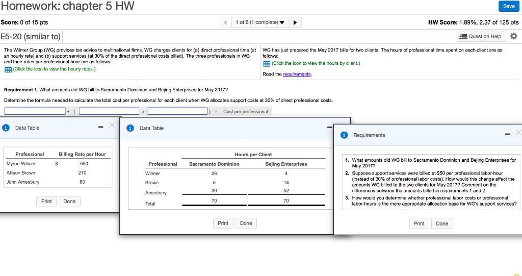This screenshot has width=522, height=276.
Task: Close the Billing Rate Data Table dialog
Action: tap(112, 127)
